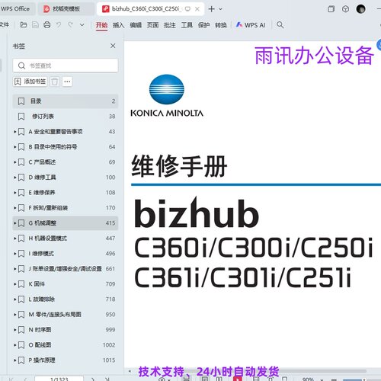
Task: Close the bookmarks panel
Action: coord(113,46)
